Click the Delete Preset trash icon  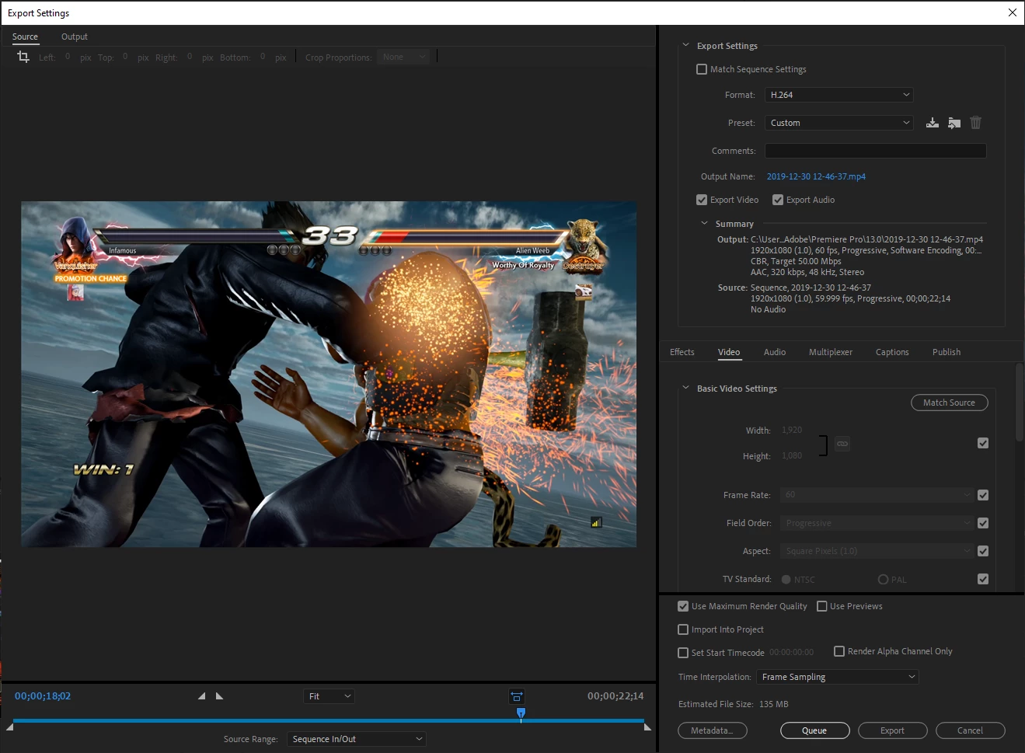[x=976, y=123]
